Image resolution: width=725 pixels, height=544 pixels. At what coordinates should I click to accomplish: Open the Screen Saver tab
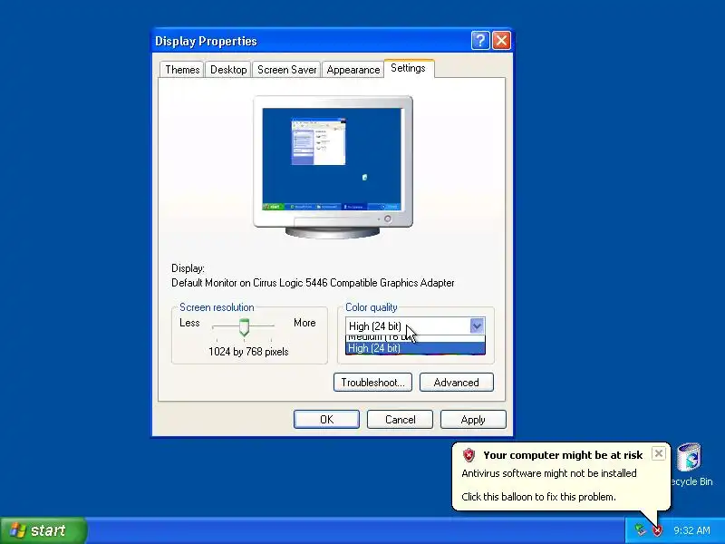(x=286, y=70)
